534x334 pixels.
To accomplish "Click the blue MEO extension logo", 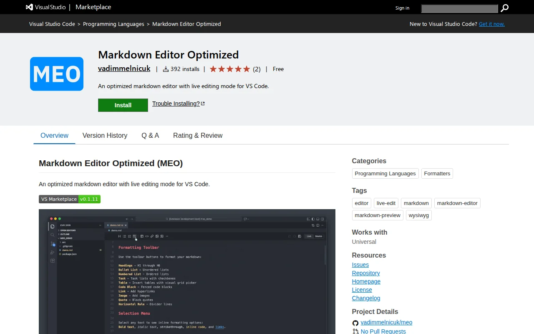I will point(57,74).
